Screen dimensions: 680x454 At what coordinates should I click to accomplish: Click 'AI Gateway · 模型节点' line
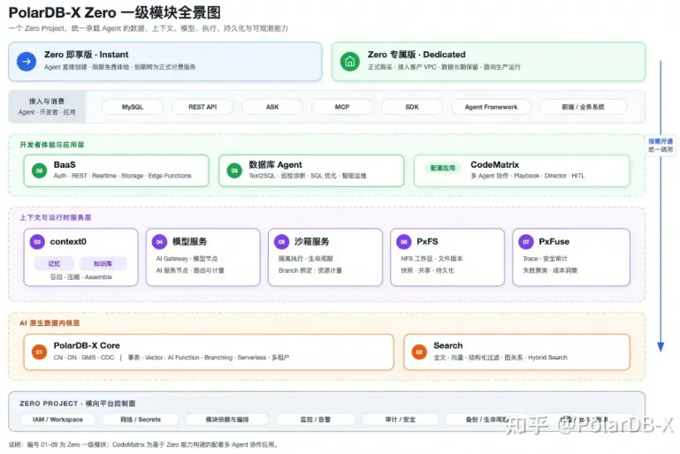pos(187,259)
